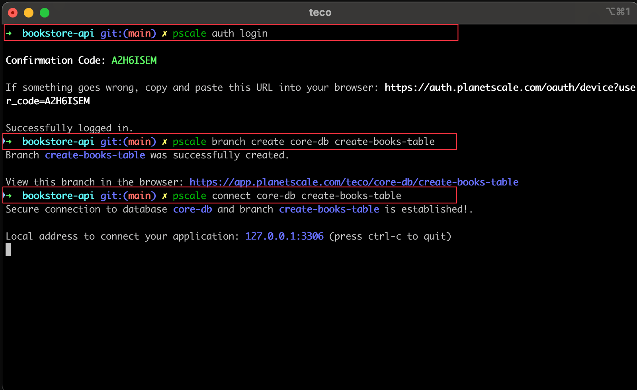Click the 'pscale branch create core-db' command

tap(304, 142)
